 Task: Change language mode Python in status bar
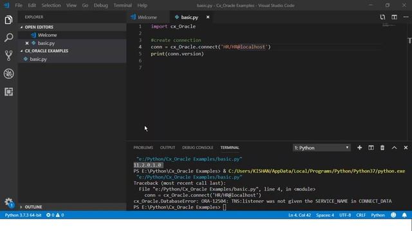[378, 215]
